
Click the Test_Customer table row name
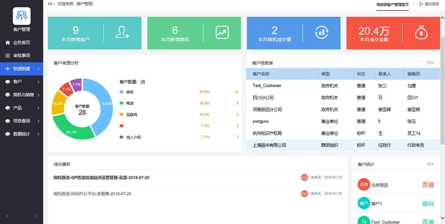[x=267, y=86]
